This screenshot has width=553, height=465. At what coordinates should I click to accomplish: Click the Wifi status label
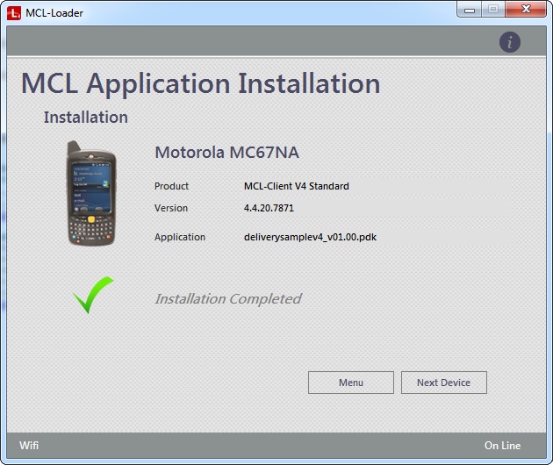click(29, 446)
